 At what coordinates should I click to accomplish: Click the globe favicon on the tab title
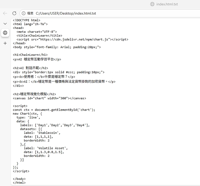click(x=152, y=4)
